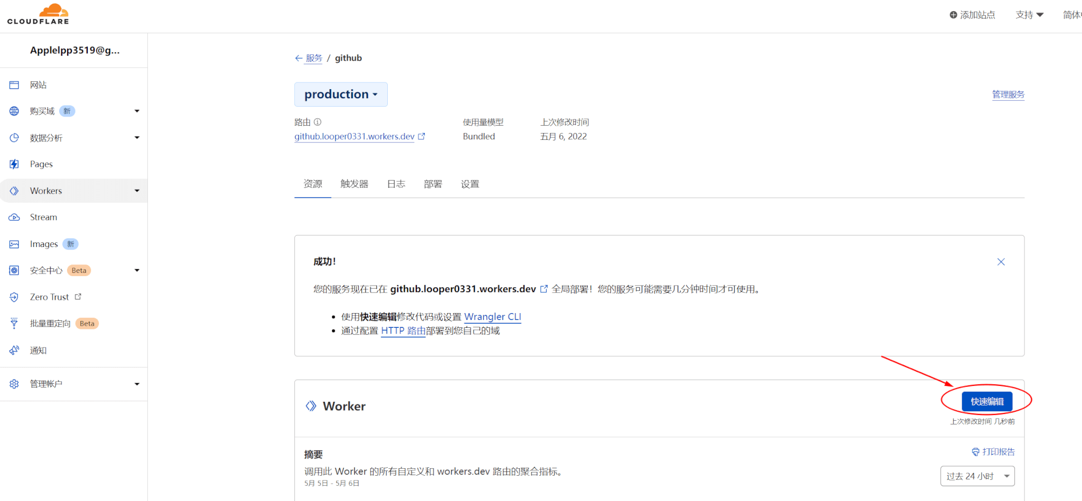Viewport: 1082px width, 501px height.
Task: Click external link icon in success message
Action: coord(544,289)
